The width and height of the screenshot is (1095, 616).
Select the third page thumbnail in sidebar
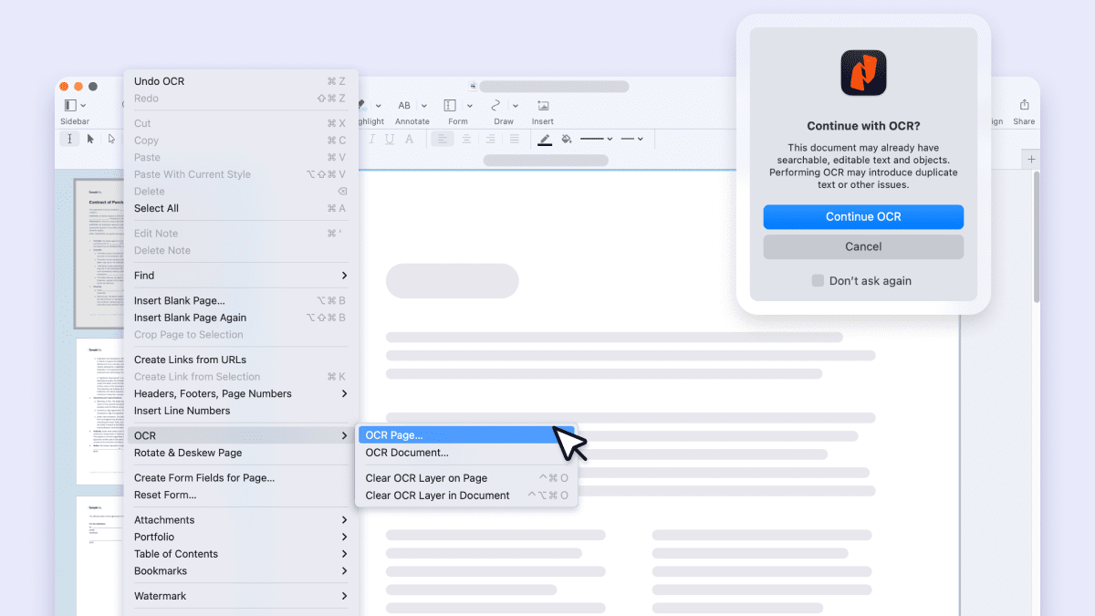(x=100, y=556)
